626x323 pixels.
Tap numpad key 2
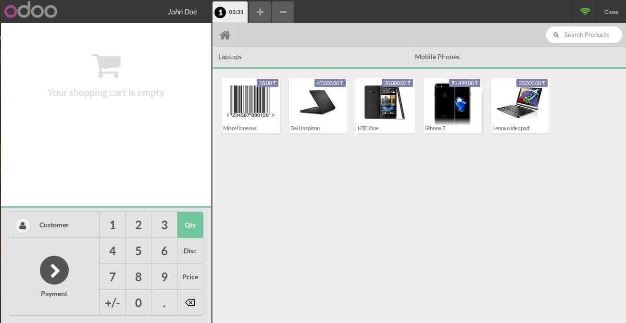click(138, 225)
